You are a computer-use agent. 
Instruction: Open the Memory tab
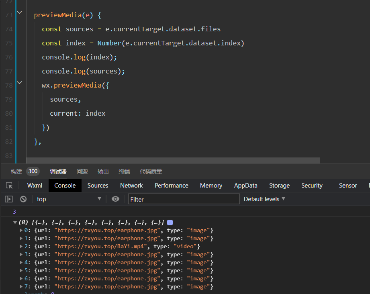coord(211,186)
